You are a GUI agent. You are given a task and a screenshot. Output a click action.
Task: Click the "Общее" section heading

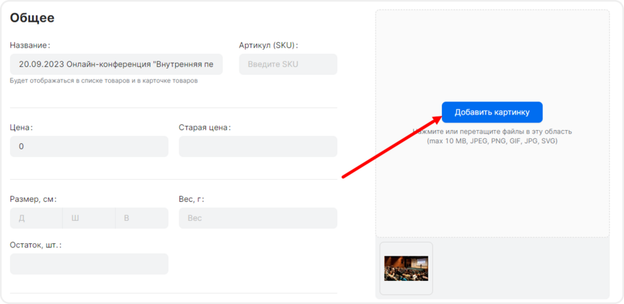click(x=32, y=18)
